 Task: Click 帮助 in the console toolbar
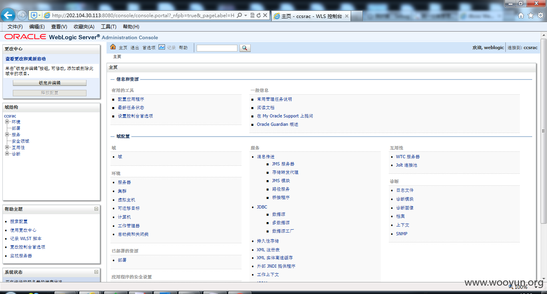[x=183, y=48]
